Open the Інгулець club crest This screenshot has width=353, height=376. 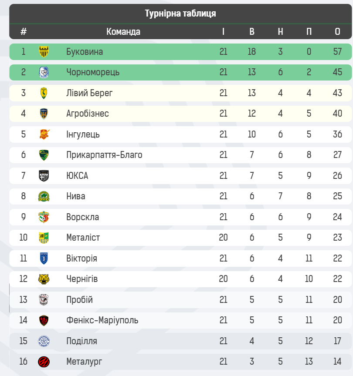(44, 134)
